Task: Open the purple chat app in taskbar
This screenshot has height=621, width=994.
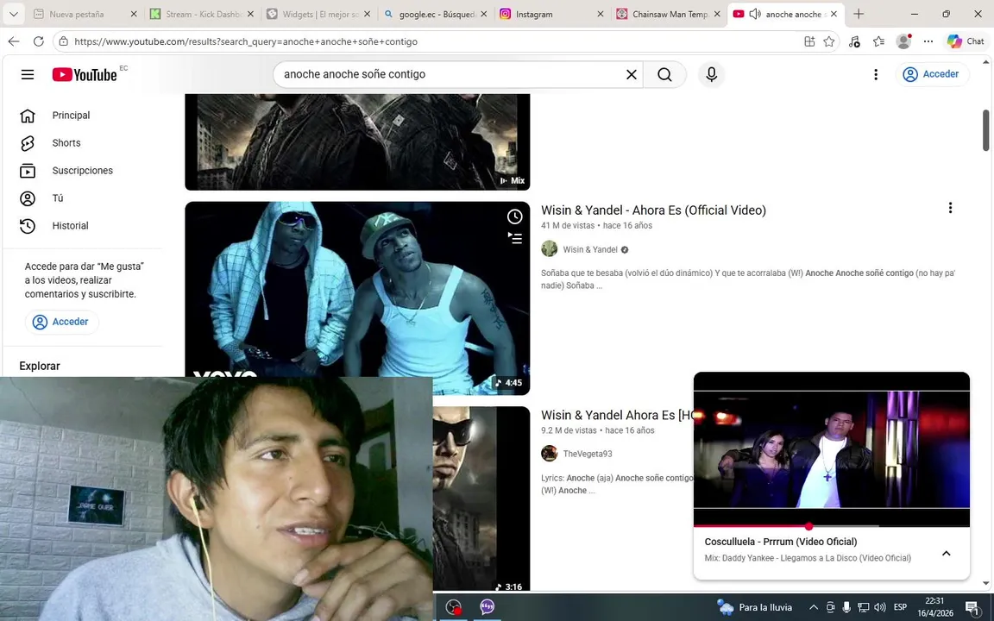Action: [x=487, y=607]
